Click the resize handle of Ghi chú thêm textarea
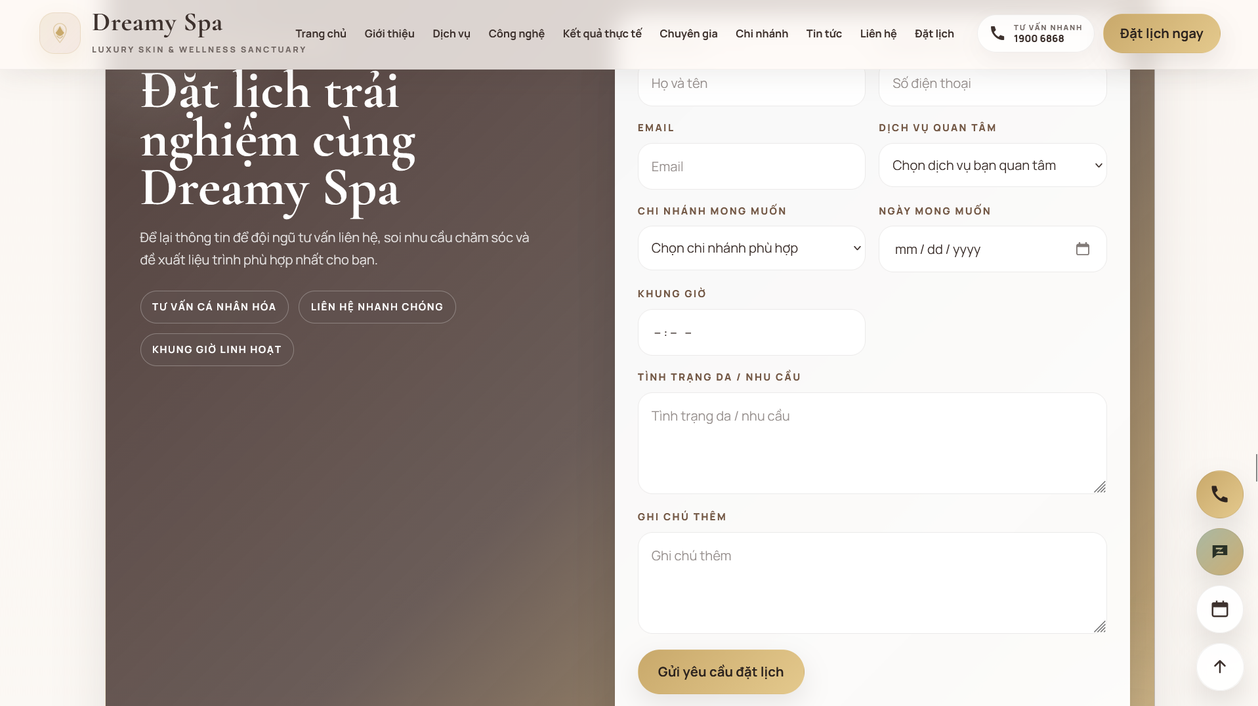1258x706 pixels. click(x=1100, y=627)
